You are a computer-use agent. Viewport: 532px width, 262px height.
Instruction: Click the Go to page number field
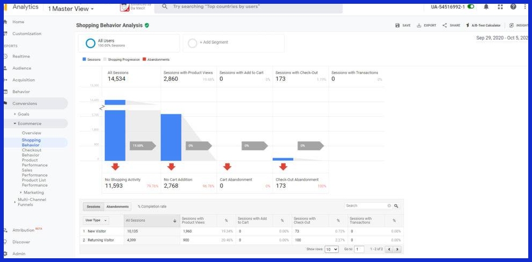coord(359,249)
